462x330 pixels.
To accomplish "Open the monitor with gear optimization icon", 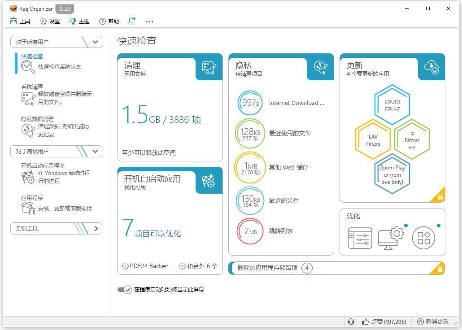I will (x=390, y=238).
